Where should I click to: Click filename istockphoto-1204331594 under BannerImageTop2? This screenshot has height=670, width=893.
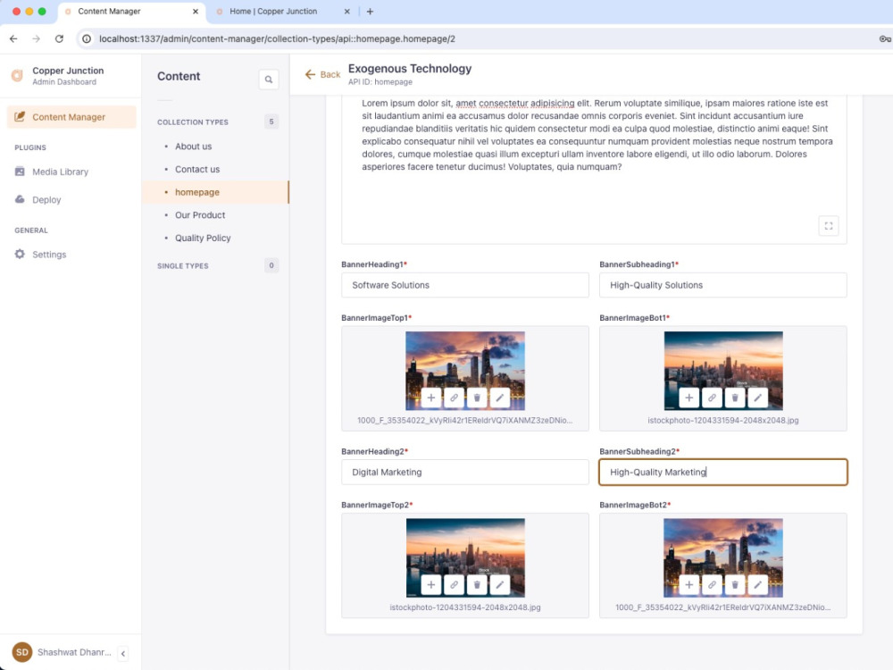pyautogui.click(x=464, y=607)
